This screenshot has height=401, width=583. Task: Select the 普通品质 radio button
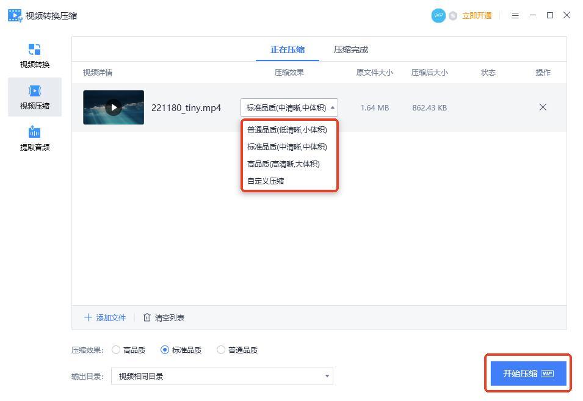[x=221, y=350]
